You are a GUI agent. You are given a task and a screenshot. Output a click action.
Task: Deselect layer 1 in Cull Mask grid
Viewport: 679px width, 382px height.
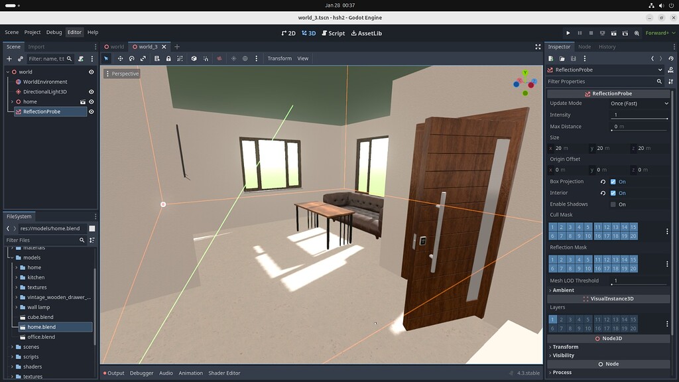point(552,227)
